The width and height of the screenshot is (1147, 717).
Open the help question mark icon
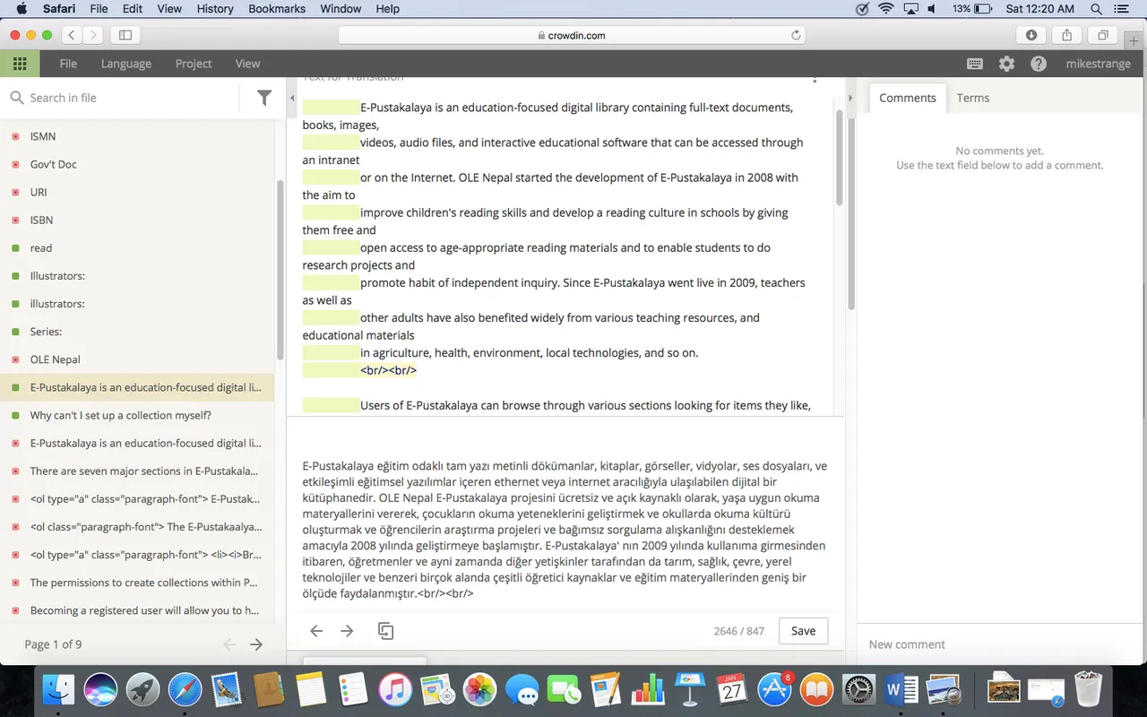(1039, 64)
